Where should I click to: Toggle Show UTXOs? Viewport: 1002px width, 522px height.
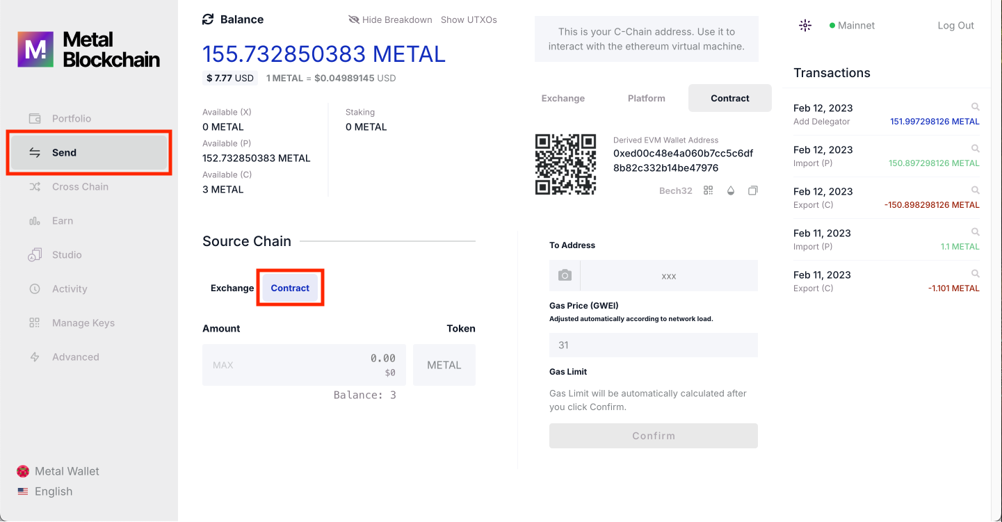pyautogui.click(x=469, y=19)
